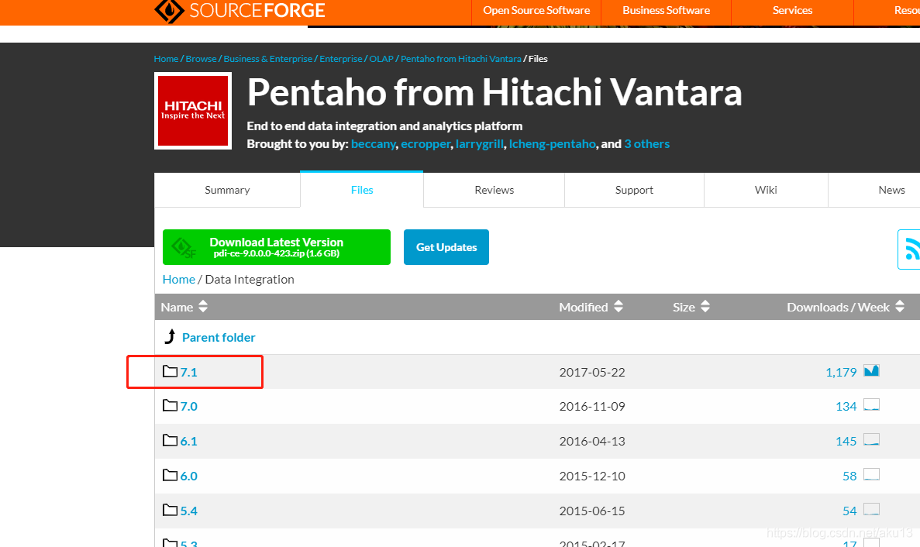The image size is (920, 547).
Task: Open the 6.1 folder link
Action: click(188, 441)
